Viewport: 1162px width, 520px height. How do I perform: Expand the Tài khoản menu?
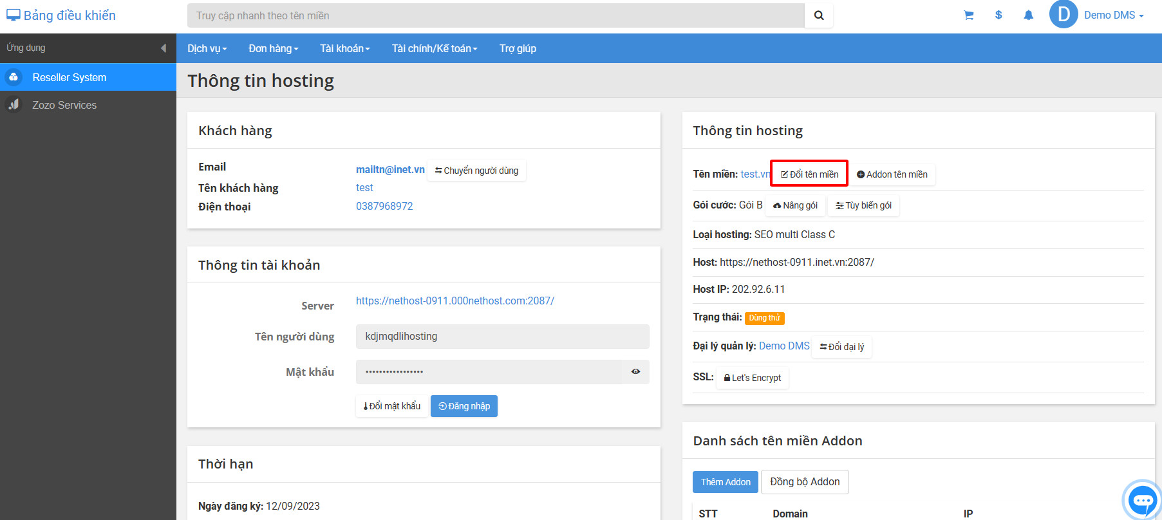(x=345, y=48)
